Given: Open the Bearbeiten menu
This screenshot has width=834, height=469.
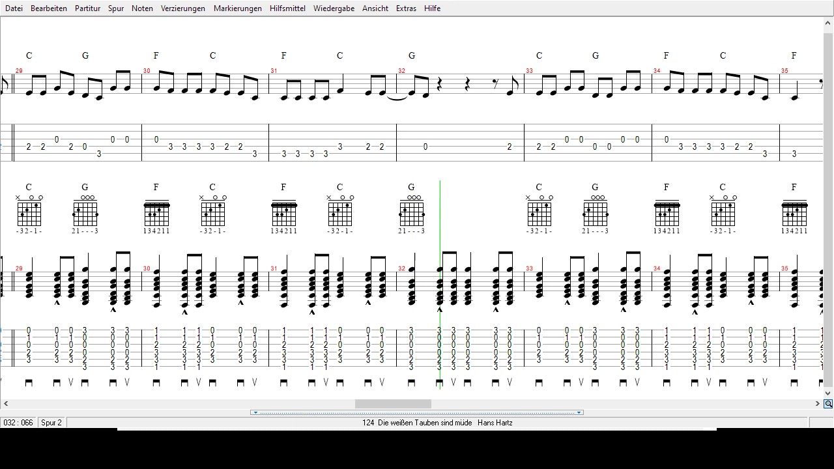Looking at the screenshot, I should pyautogui.click(x=49, y=8).
